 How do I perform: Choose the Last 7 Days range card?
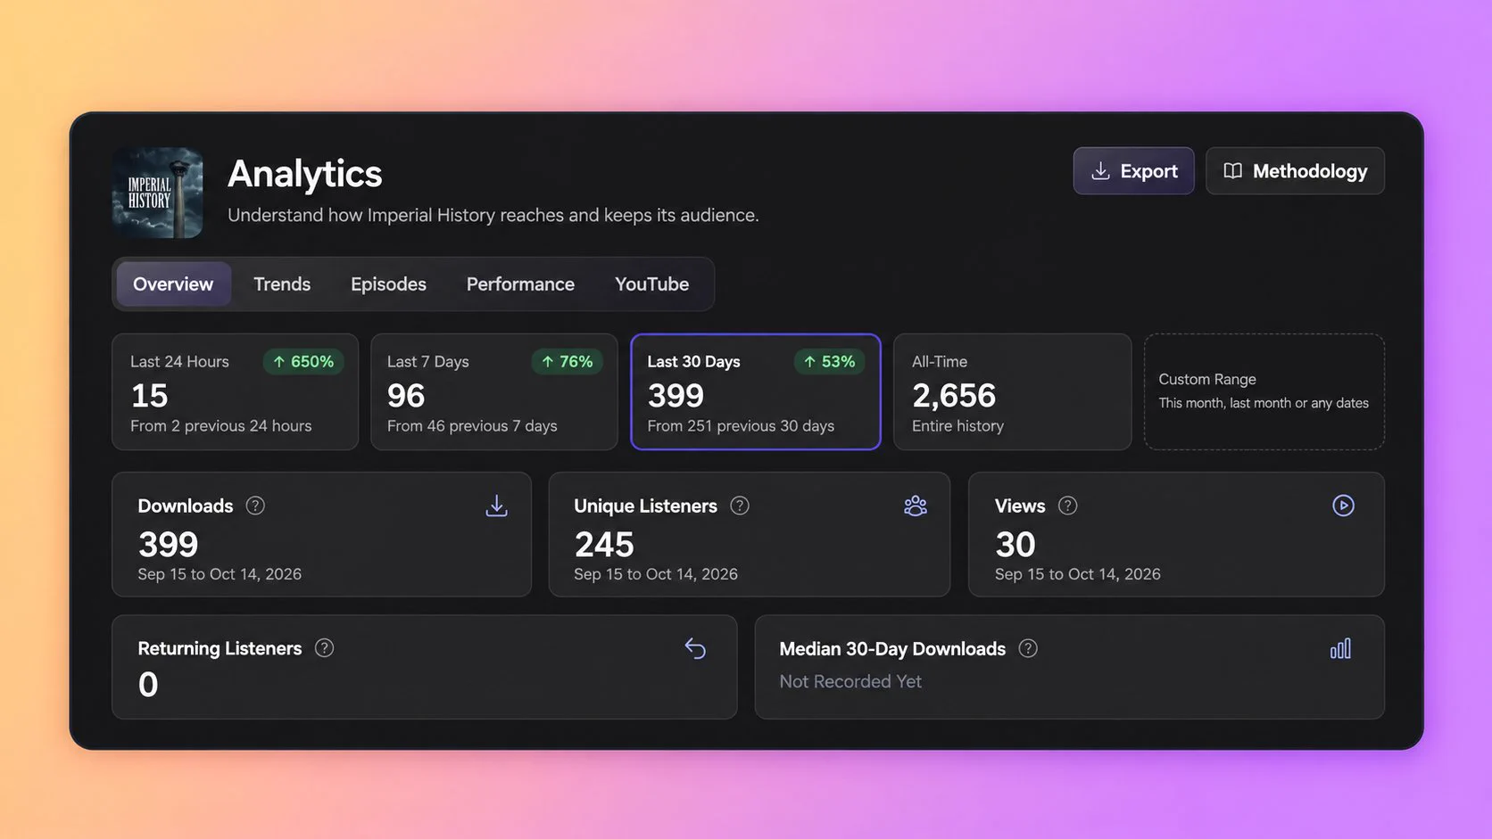click(494, 391)
